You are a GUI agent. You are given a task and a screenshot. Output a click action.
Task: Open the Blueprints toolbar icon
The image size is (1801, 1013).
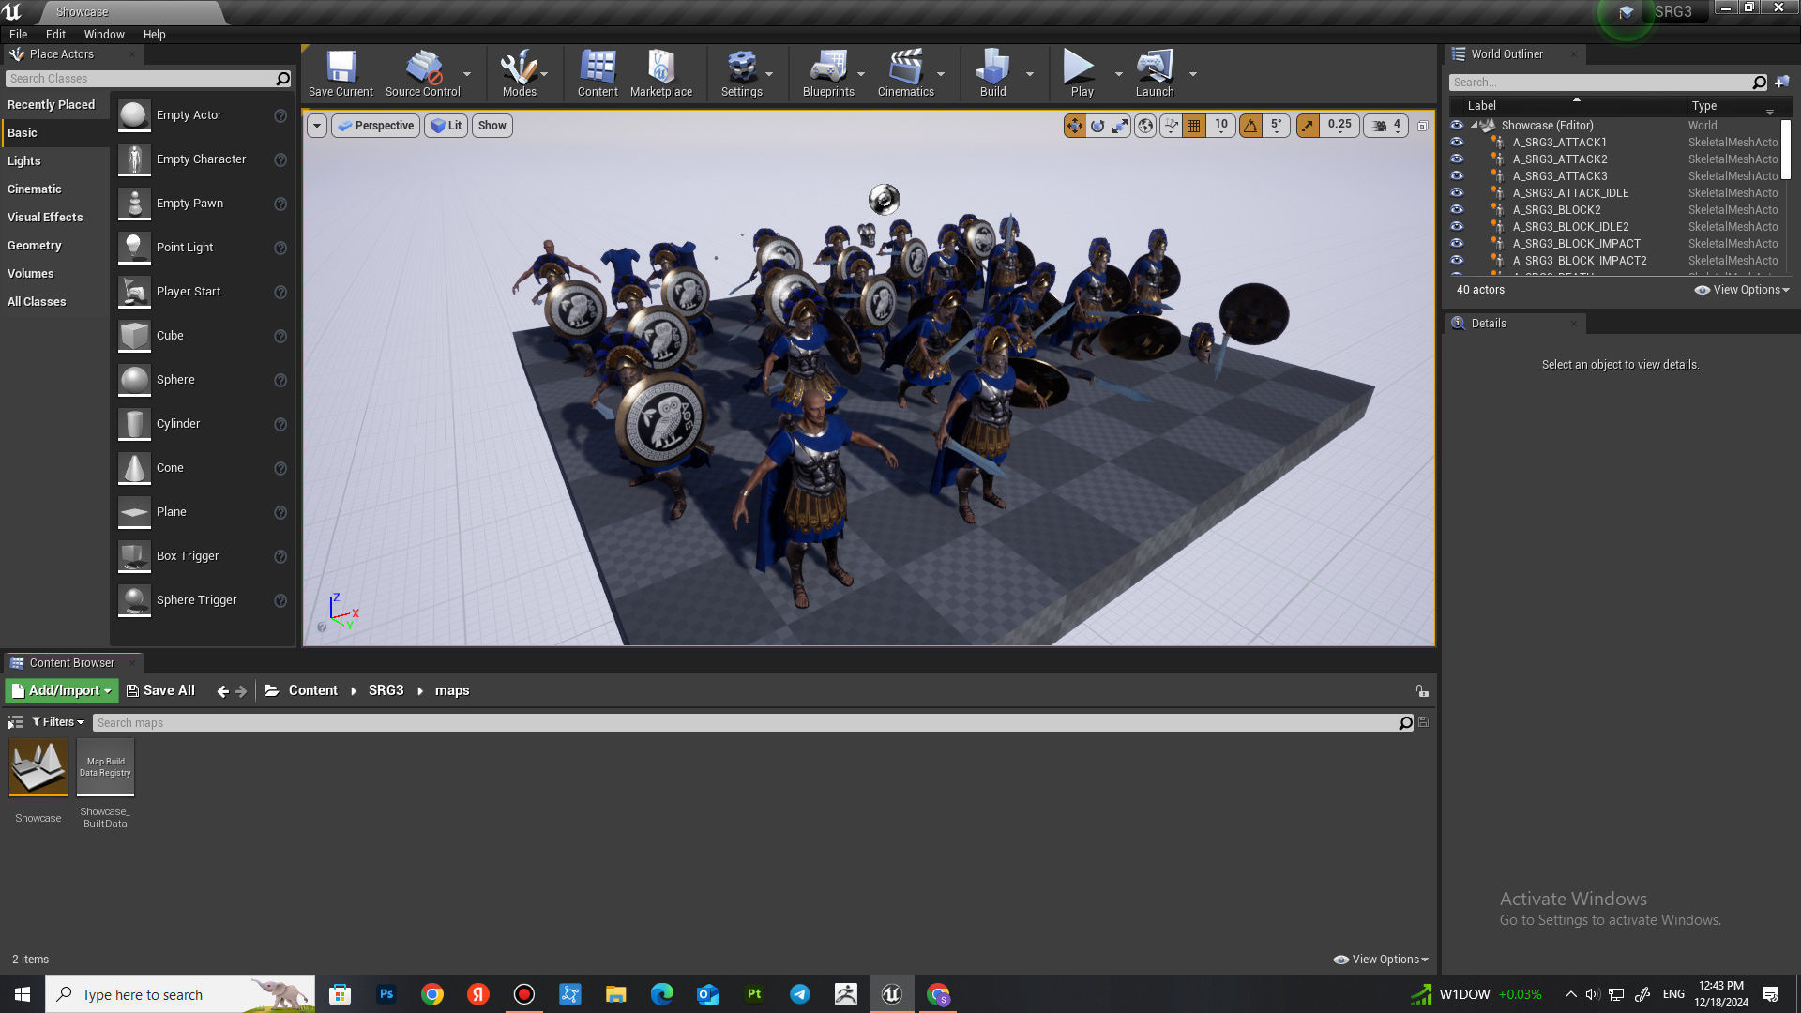tap(827, 73)
